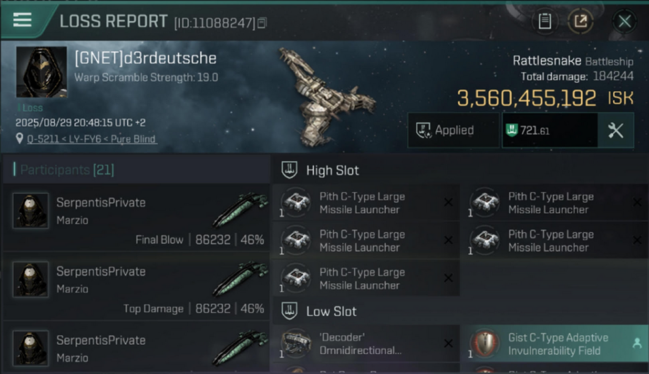Click the Applied insurance icon button

pos(453,131)
